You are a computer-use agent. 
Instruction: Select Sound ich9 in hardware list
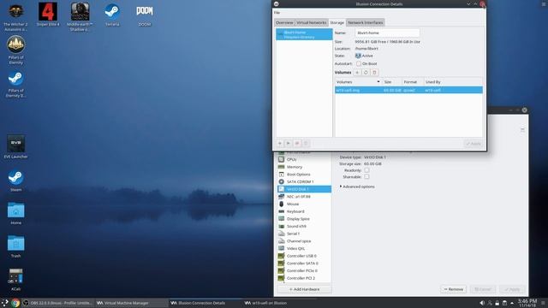pyautogui.click(x=304, y=226)
